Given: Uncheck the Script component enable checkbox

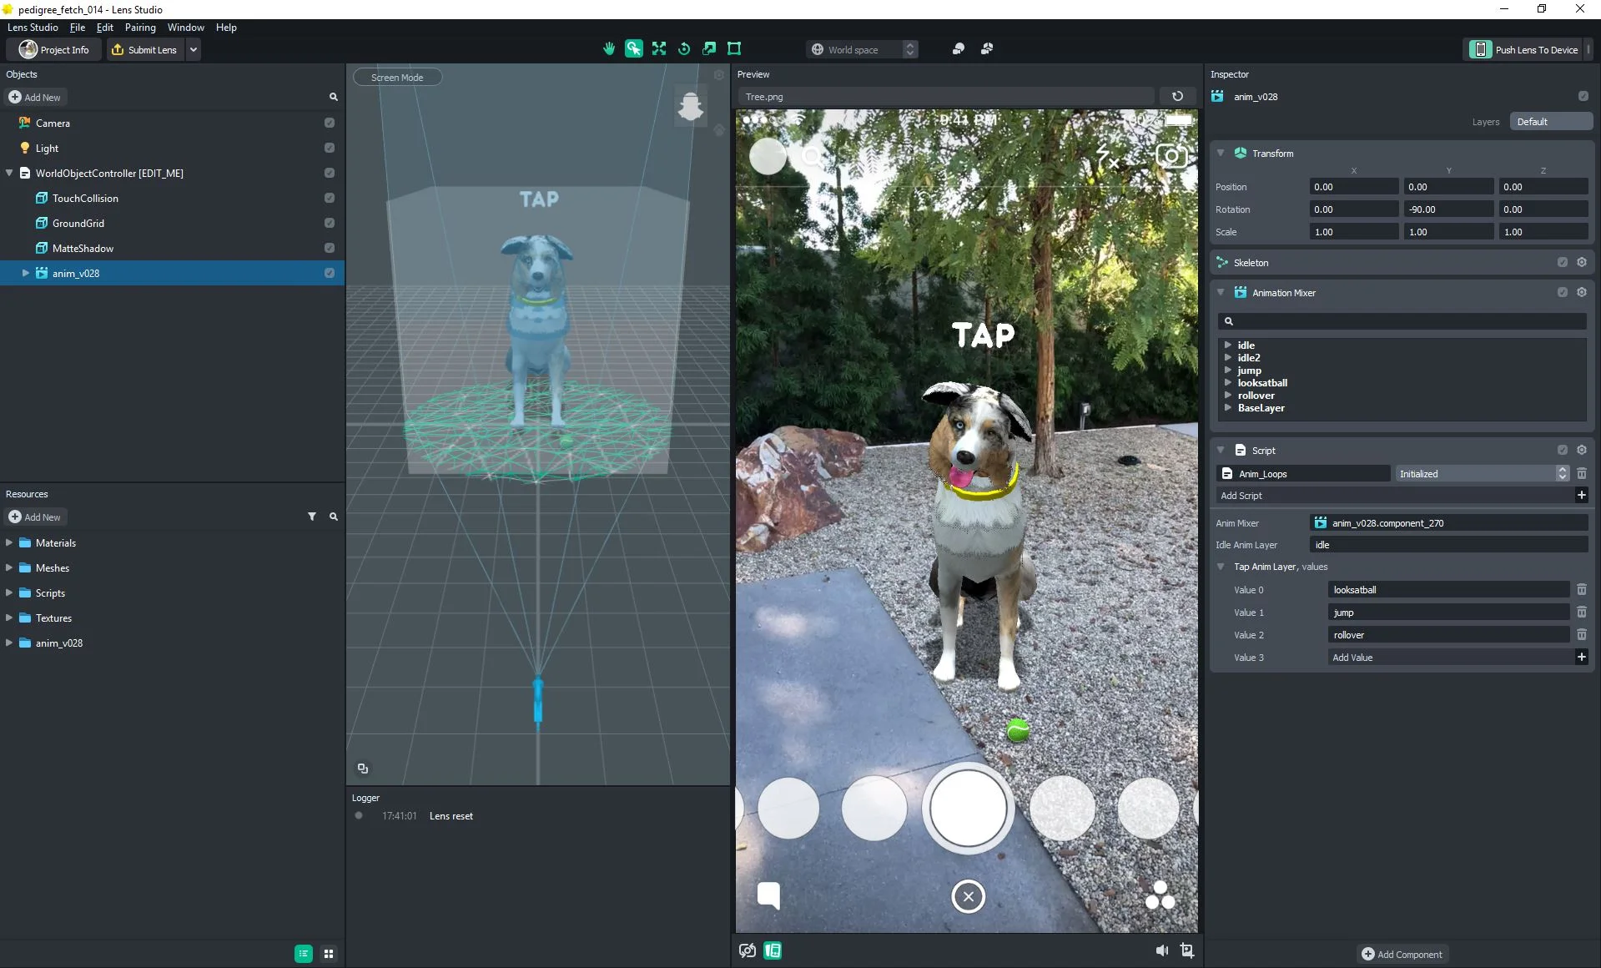Looking at the screenshot, I should (1562, 451).
